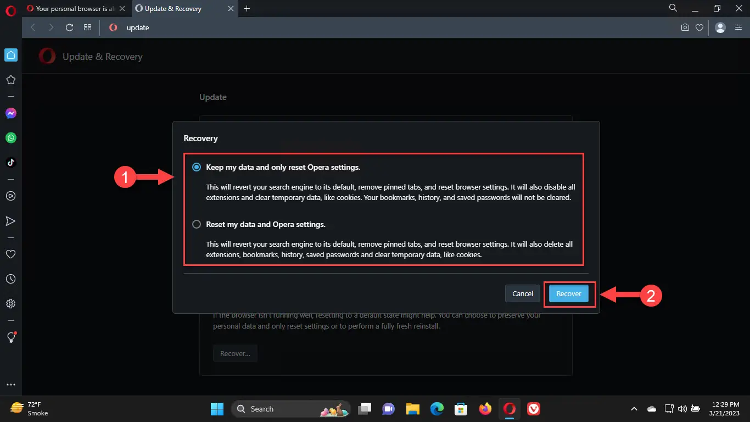
Task: Show hidden system tray icons chevron
Action: pyautogui.click(x=634, y=409)
